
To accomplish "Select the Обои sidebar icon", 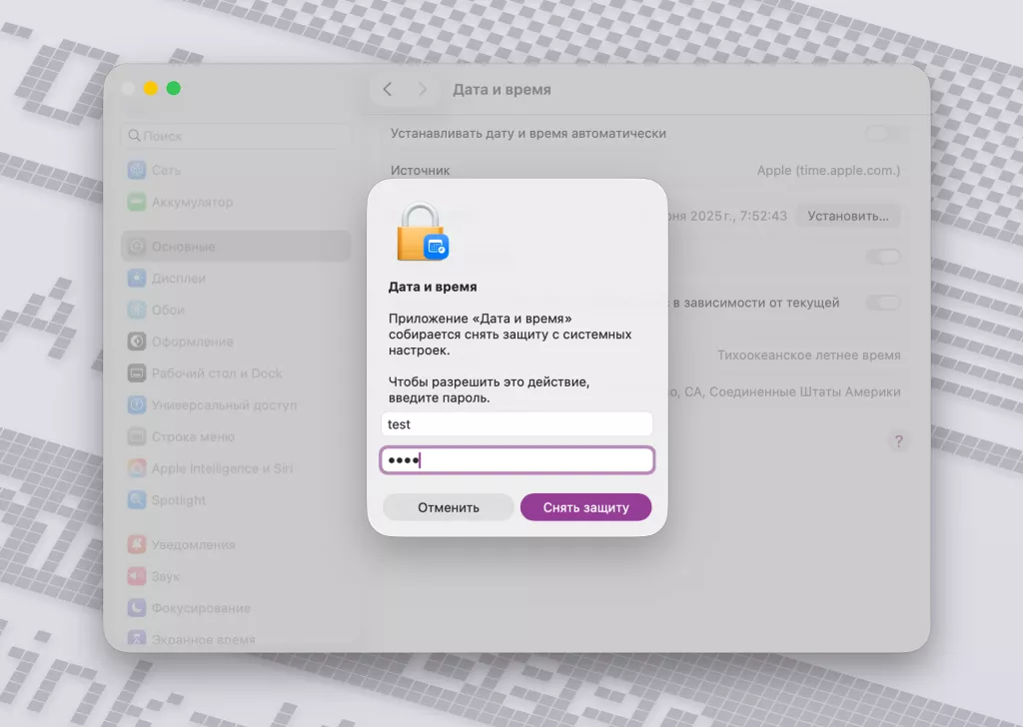I will point(166,310).
